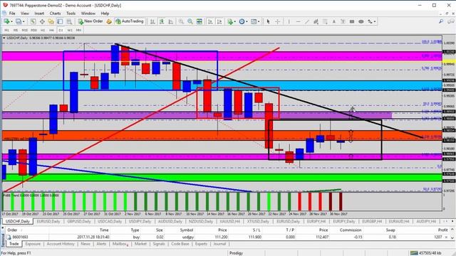This screenshot has width=456, height=256.
Task: Open the Experts terminal tab
Action: [201, 244]
